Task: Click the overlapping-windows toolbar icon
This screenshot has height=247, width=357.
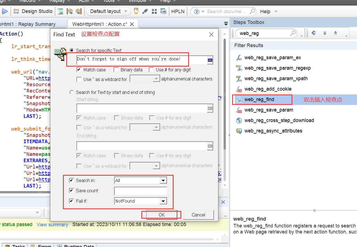Action: [163, 11]
